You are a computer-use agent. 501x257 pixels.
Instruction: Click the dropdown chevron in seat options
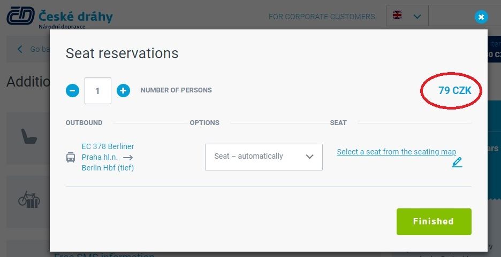309,157
